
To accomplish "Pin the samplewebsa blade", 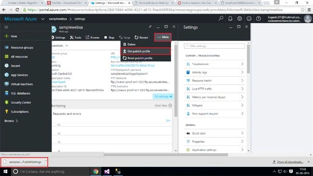I will tap(150, 27).
